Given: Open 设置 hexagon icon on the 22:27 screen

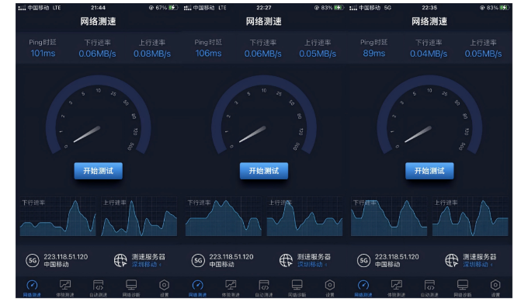Looking at the screenshot, I should pyautogui.click(x=330, y=285).
